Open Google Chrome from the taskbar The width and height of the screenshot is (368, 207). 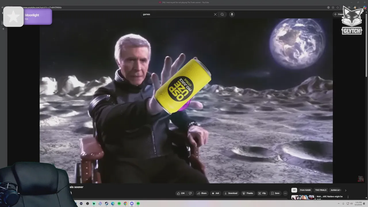point(125,204)
